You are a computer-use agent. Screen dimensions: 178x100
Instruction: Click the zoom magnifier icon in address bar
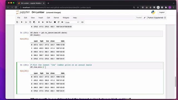point(134,7)
